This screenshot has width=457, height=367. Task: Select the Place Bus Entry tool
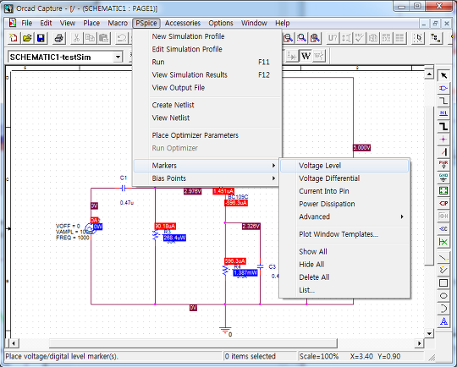coord(443,152)
